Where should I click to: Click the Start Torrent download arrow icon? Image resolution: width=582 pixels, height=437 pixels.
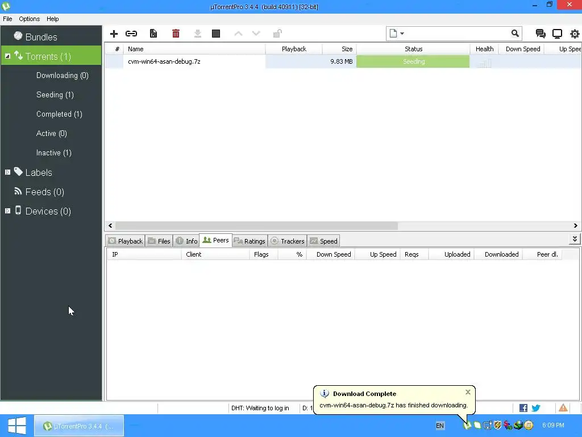pos(197,34)
